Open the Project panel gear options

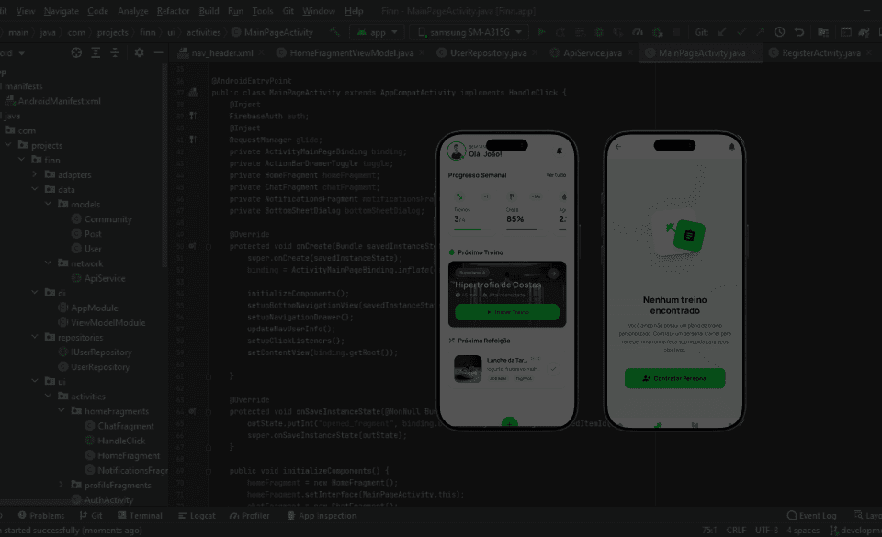tap(139, 53)
